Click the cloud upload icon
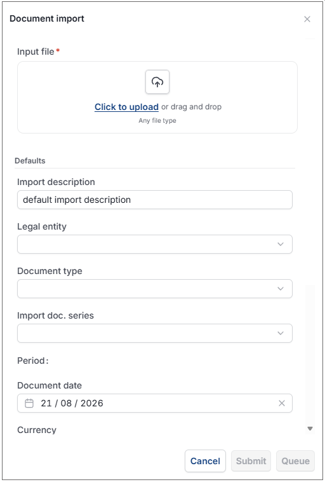325x482 pixels. (157, 82)
